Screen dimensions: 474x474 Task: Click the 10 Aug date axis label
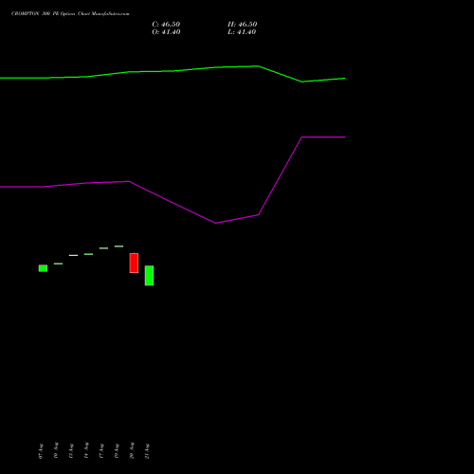point(56,450)
